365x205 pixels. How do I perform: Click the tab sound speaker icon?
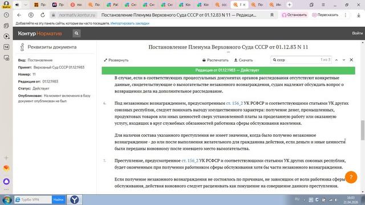(17, 5)
